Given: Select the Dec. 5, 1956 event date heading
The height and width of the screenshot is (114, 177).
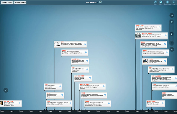Looking at the screenshot, I should pyautogui.click(x=76, y=59).
